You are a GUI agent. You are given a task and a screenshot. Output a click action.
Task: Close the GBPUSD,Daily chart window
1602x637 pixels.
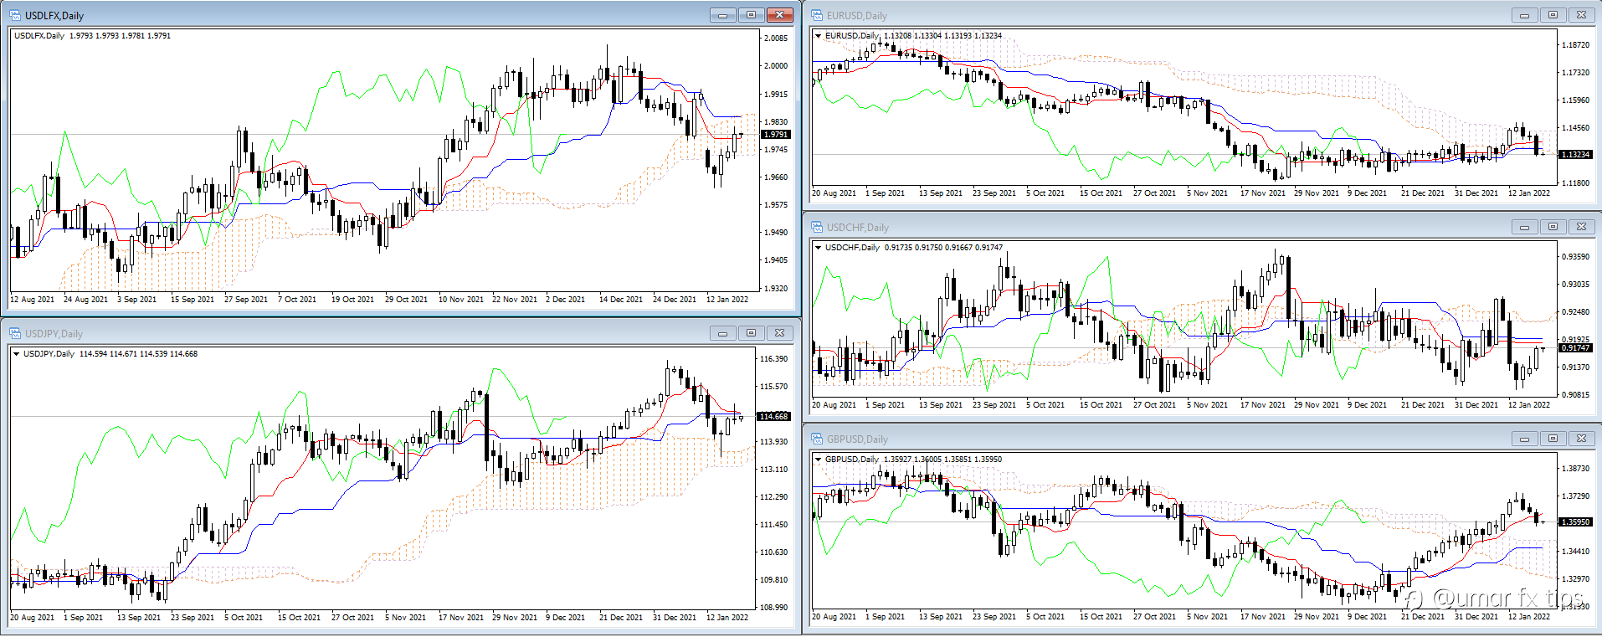(x=1581, y=439)
